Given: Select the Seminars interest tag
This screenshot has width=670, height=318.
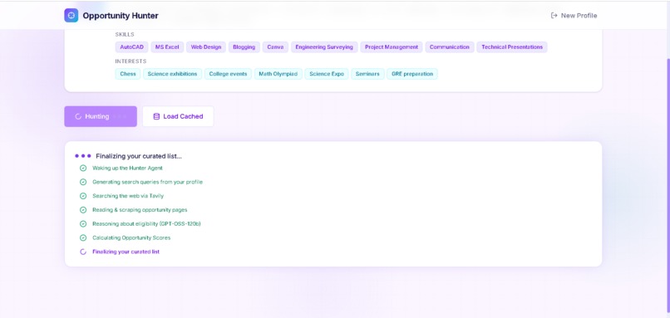Looking at the screenshot, I should tap(367, 74).
